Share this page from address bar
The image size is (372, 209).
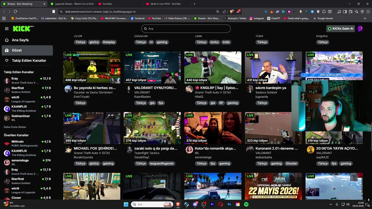pos(224,12)
